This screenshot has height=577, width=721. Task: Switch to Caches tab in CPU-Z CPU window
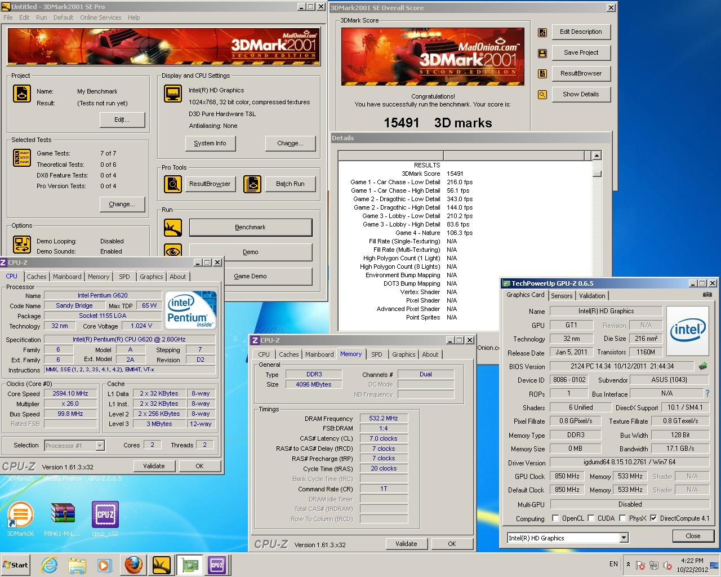pos(37,277)
